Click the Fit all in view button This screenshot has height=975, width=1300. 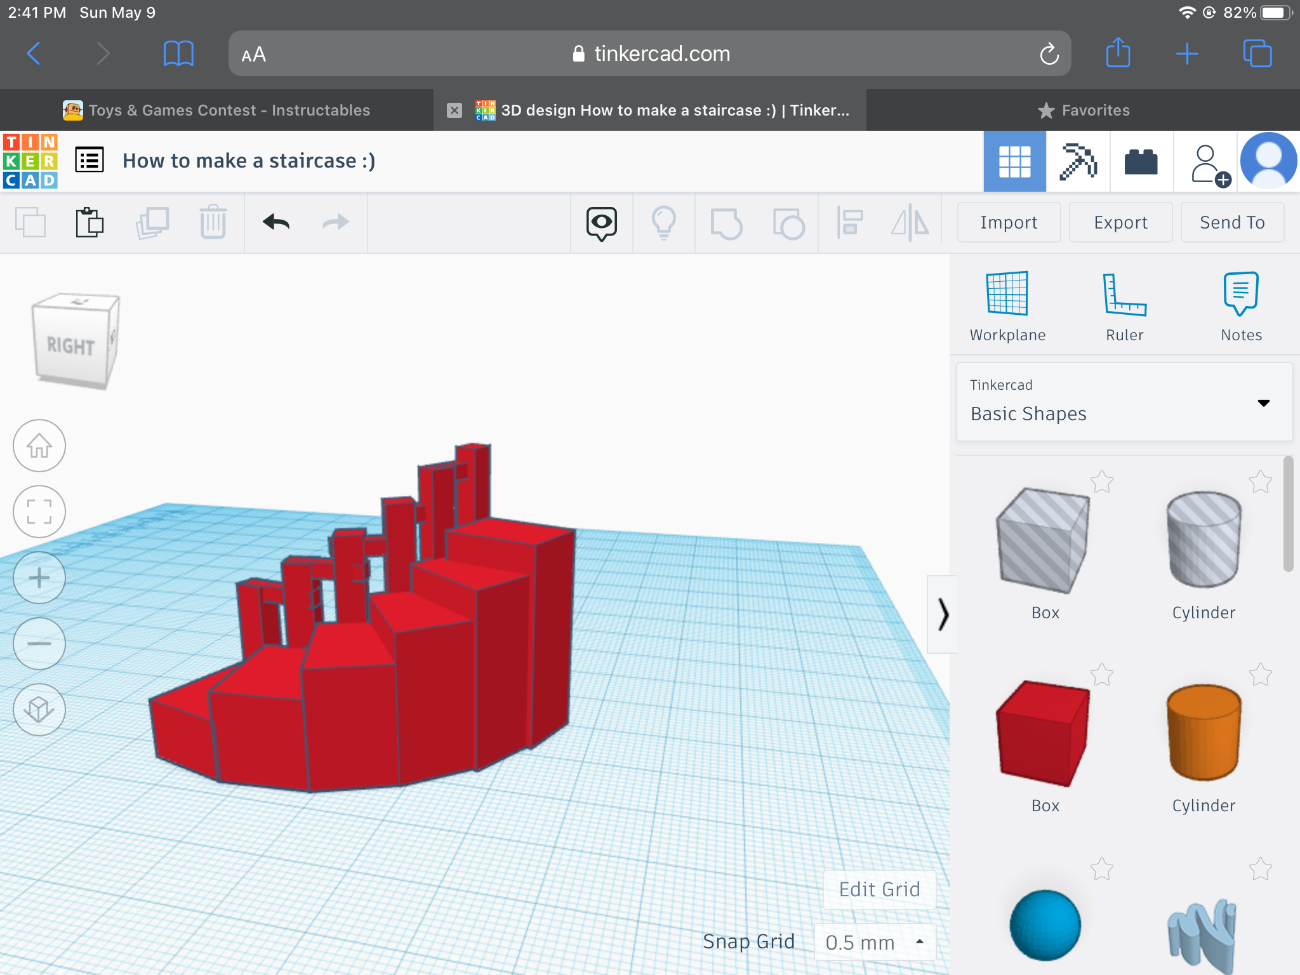click(x=39, y=512)
